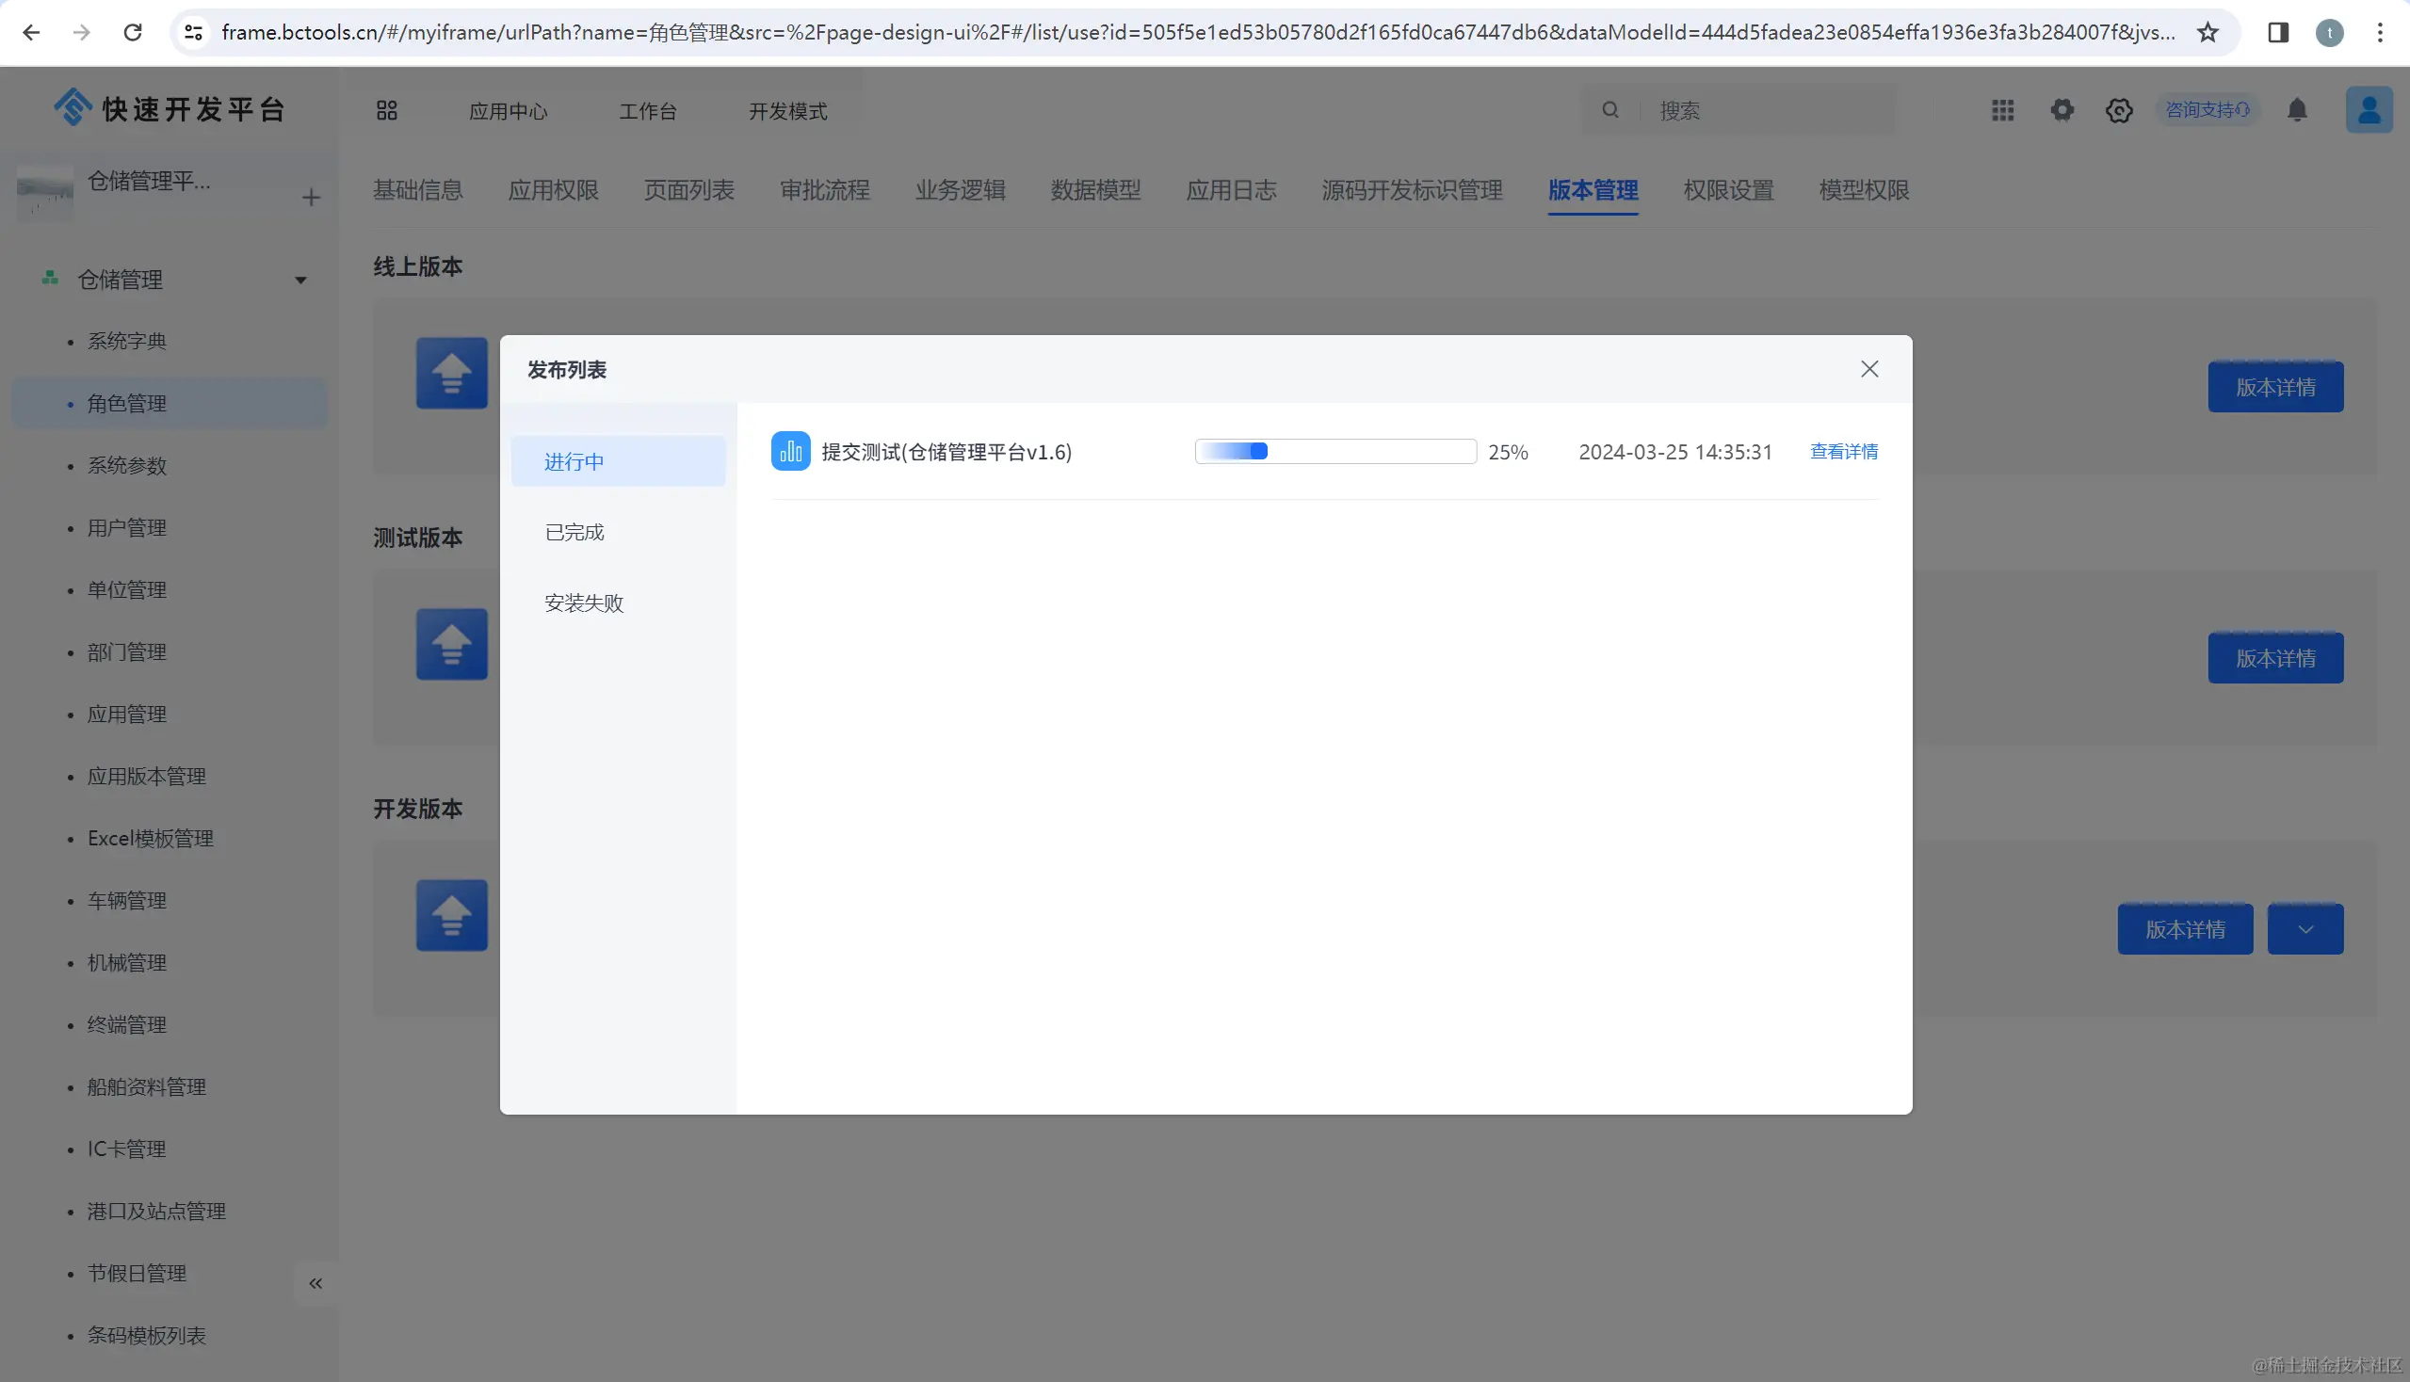Click the grid menu icon beside 应用中心
This screenshot has width=2410, height=1382.
click(386, 111)
